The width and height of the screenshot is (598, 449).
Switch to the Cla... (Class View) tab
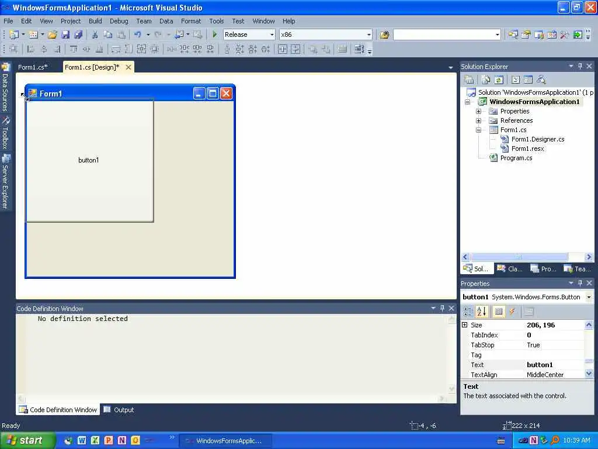[x=510, y=269]
